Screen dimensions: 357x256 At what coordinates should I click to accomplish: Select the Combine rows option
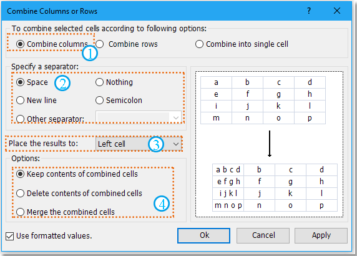[99, 44]
